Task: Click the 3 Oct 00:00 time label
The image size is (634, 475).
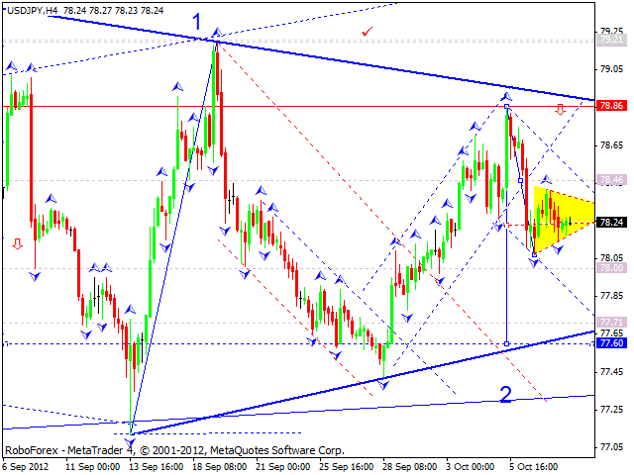Action: click(x=471, y=466)
